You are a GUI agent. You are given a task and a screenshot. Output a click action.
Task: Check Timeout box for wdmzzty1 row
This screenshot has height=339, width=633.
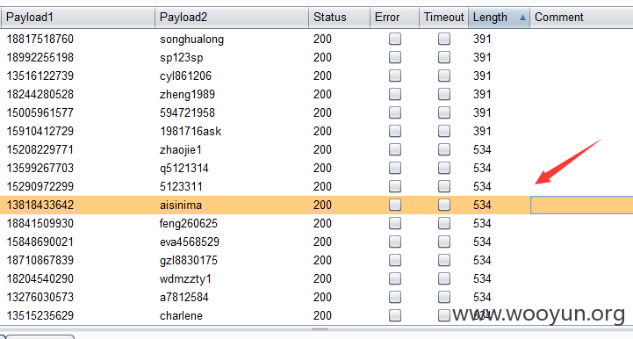(444, 278)
